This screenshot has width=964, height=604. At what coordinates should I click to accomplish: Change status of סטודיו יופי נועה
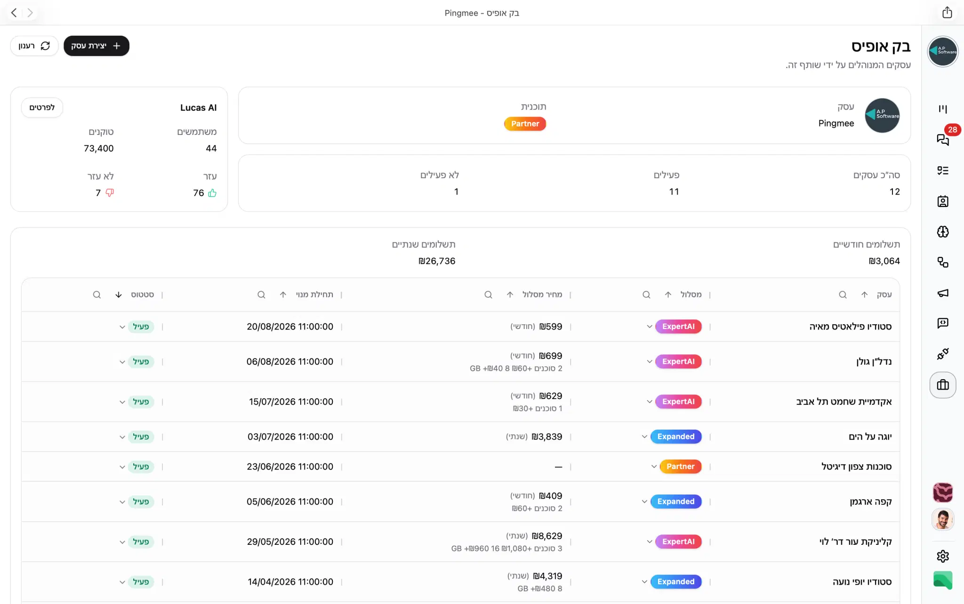point(136,582)
